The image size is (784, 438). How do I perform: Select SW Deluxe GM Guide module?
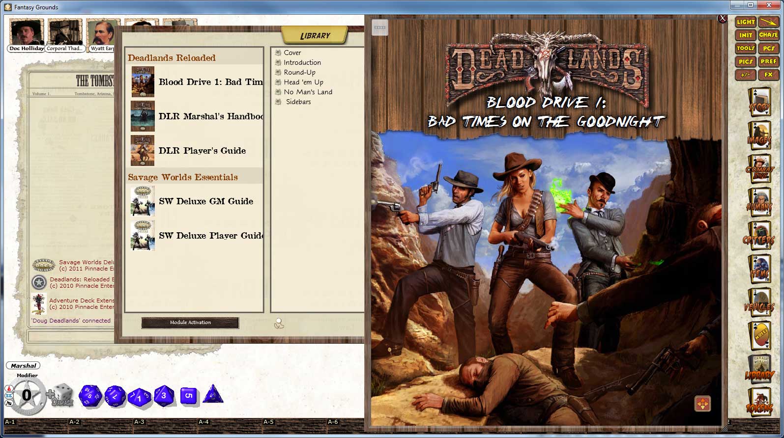coord(205,201)
